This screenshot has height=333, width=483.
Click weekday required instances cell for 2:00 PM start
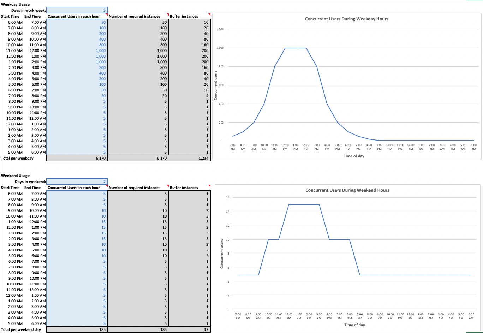pos(138,67)
